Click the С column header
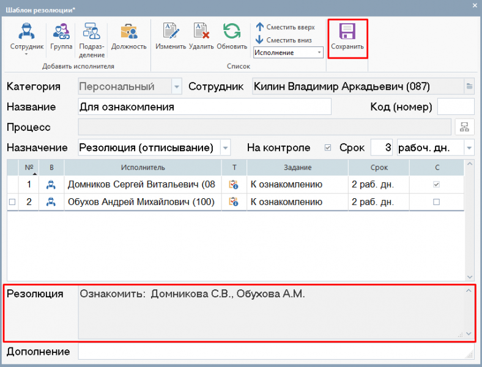Viewport: 482px width, 367px height. 437,168
